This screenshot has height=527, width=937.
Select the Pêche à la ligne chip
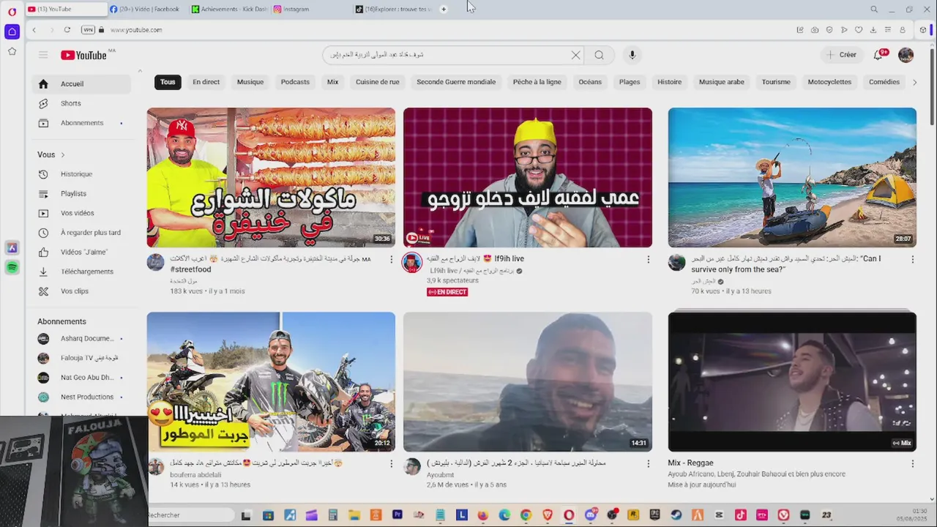point(537,82)
